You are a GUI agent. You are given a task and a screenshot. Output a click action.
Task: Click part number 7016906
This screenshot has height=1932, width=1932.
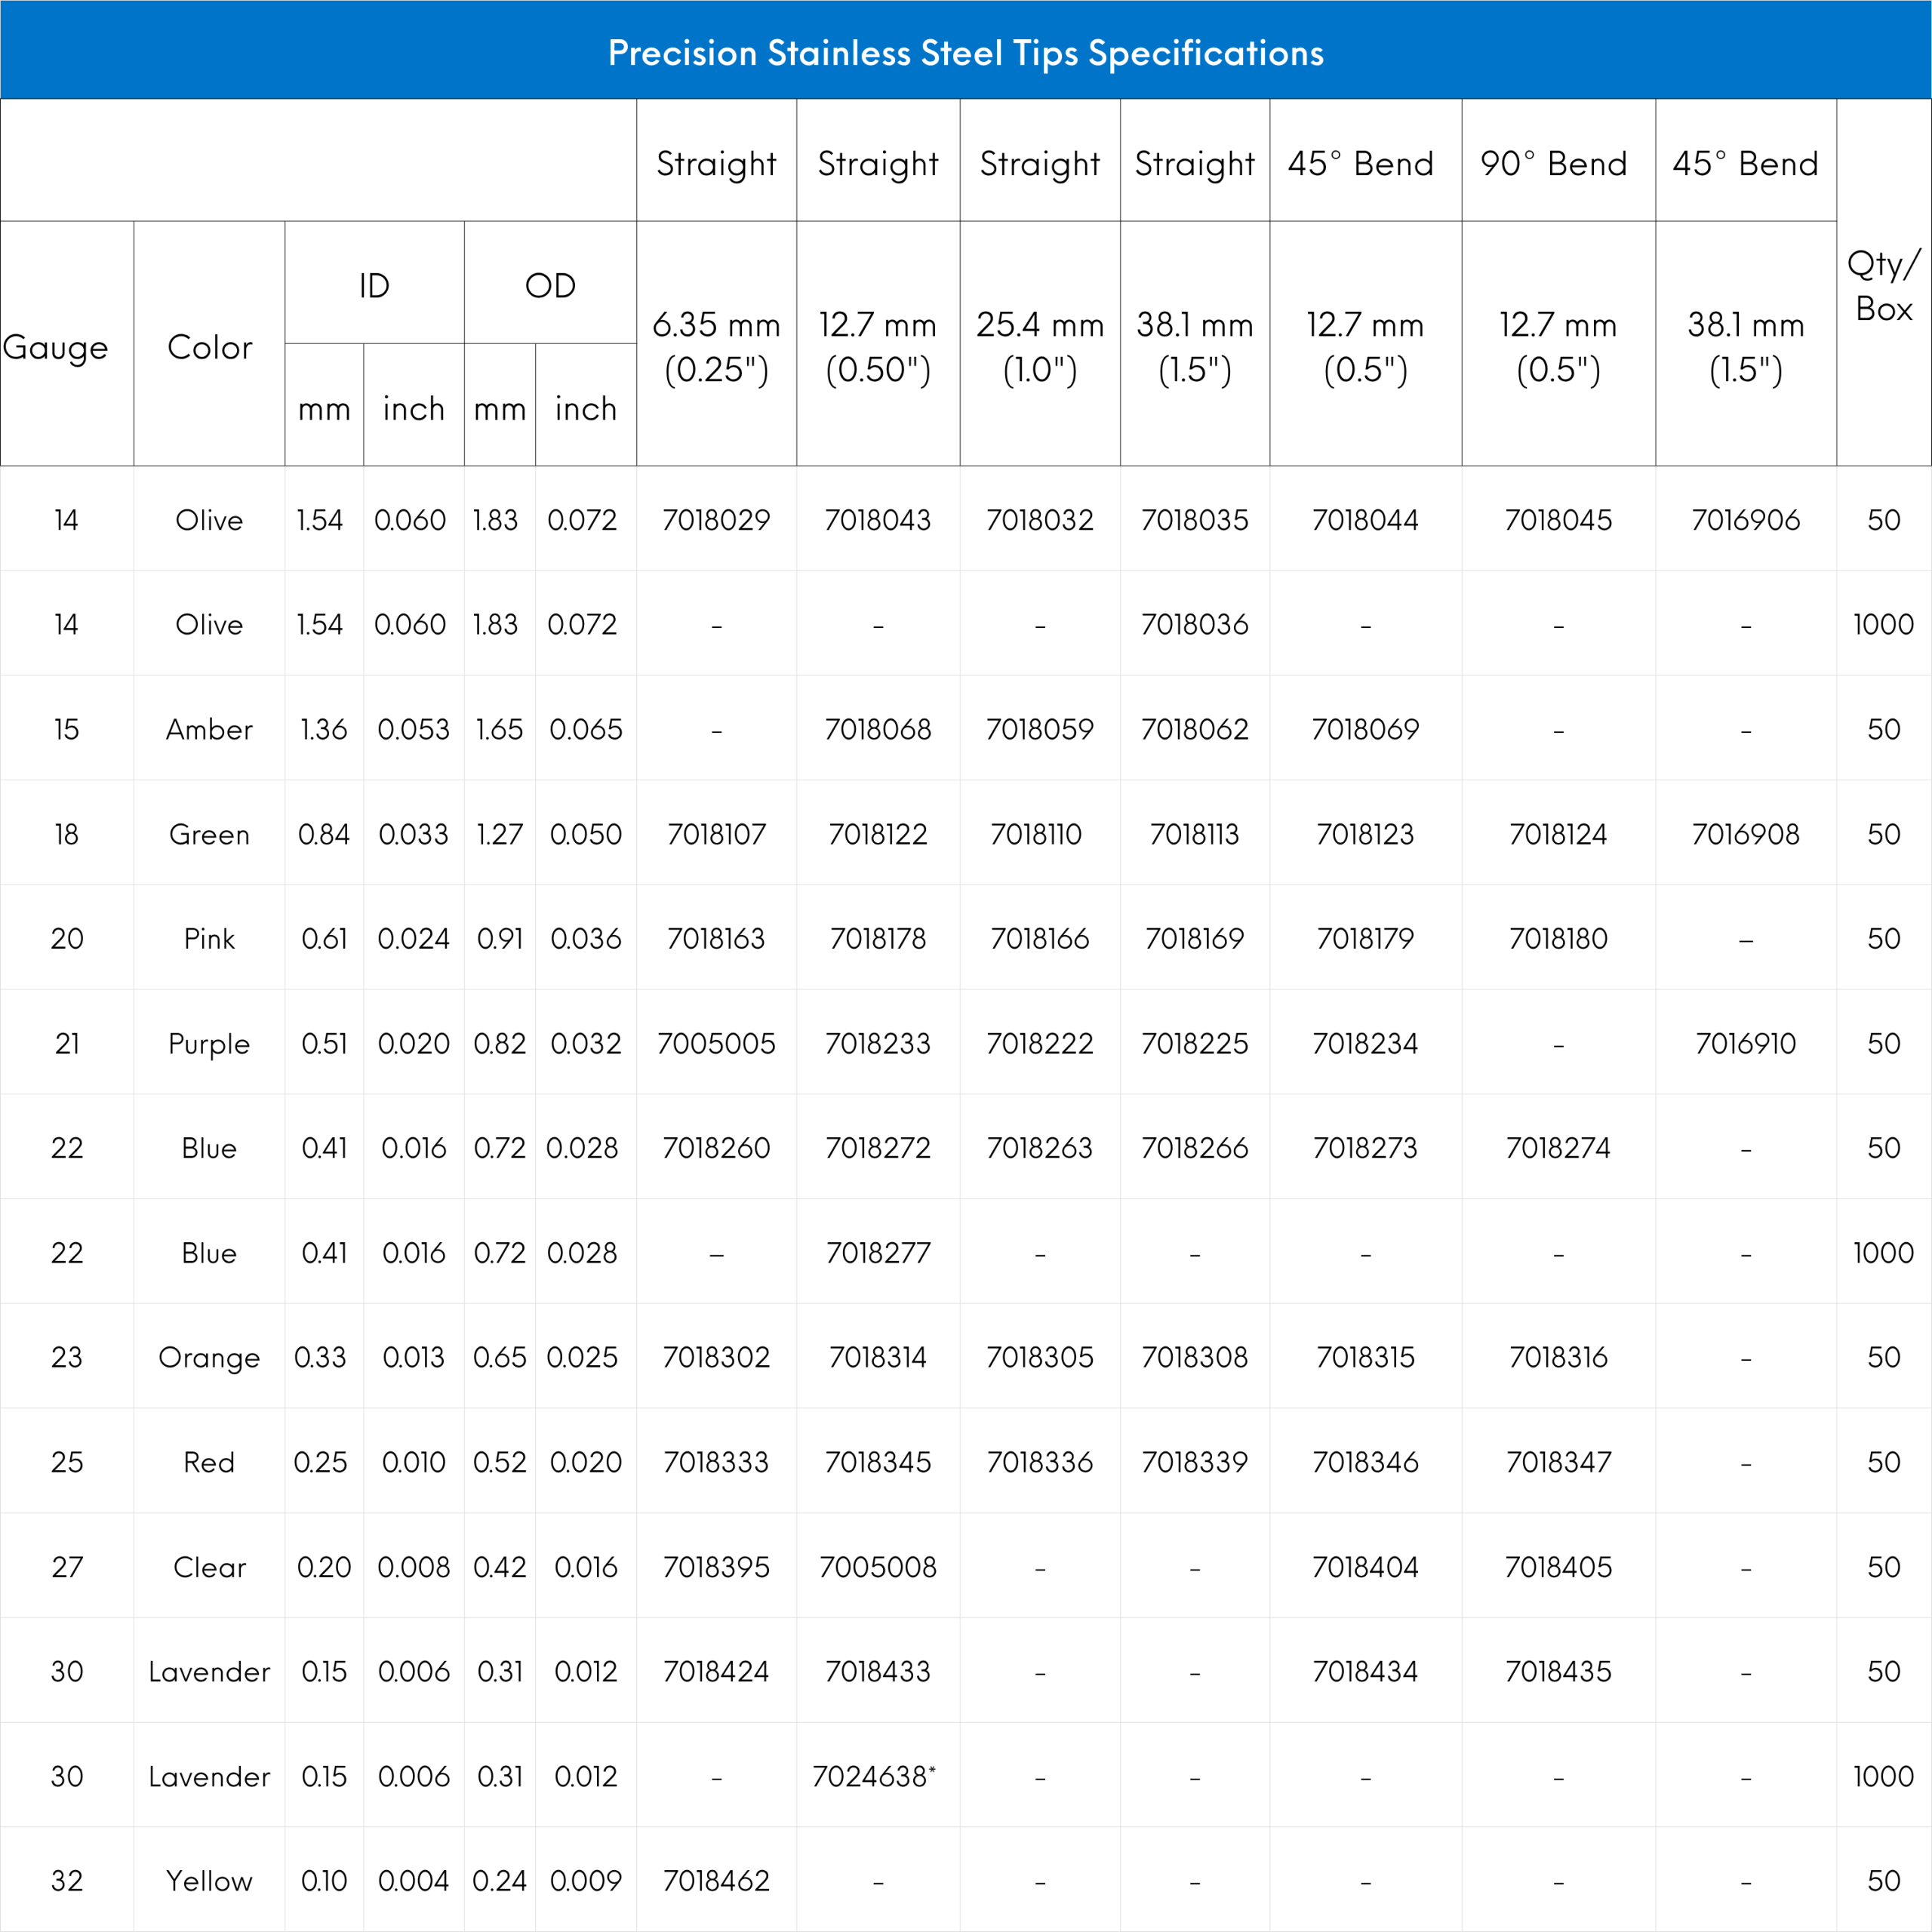pos(1745,520)
